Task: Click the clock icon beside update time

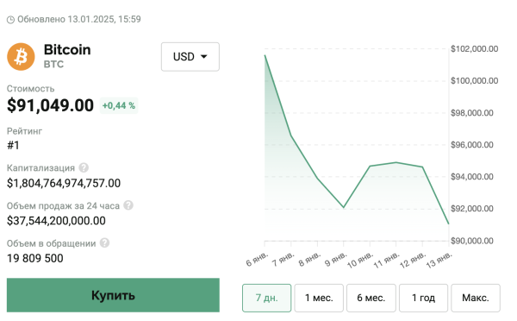Action: click(x=10, y=20)
